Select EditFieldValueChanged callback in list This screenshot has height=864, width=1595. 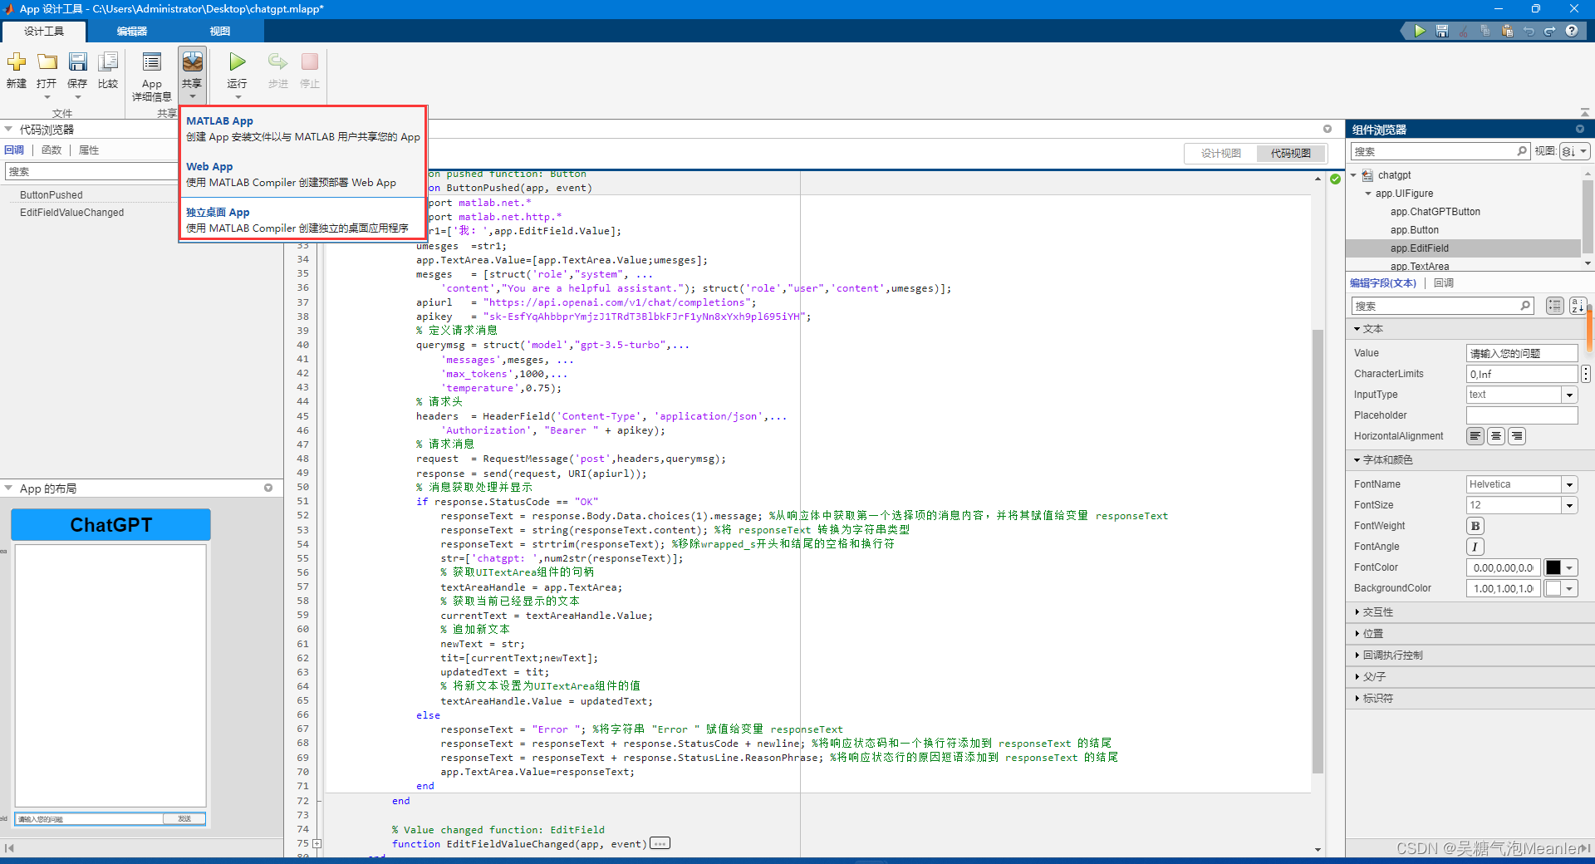pos(72,213)
